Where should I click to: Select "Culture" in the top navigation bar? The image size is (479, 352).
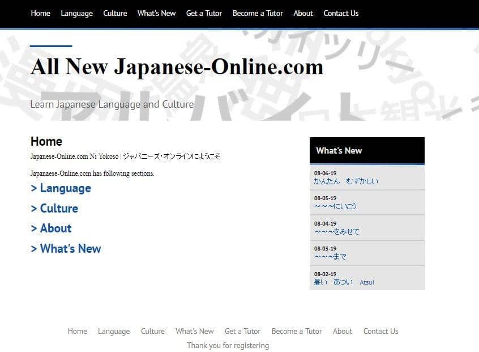click(115, 13)
